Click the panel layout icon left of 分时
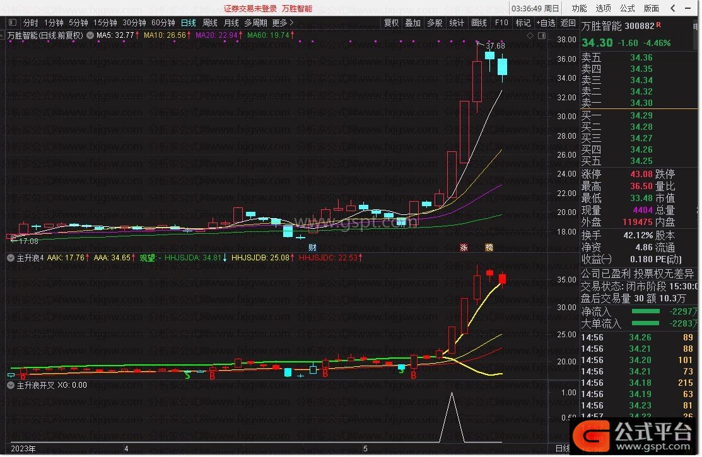702x457 pixels. (x=13, y=23)
